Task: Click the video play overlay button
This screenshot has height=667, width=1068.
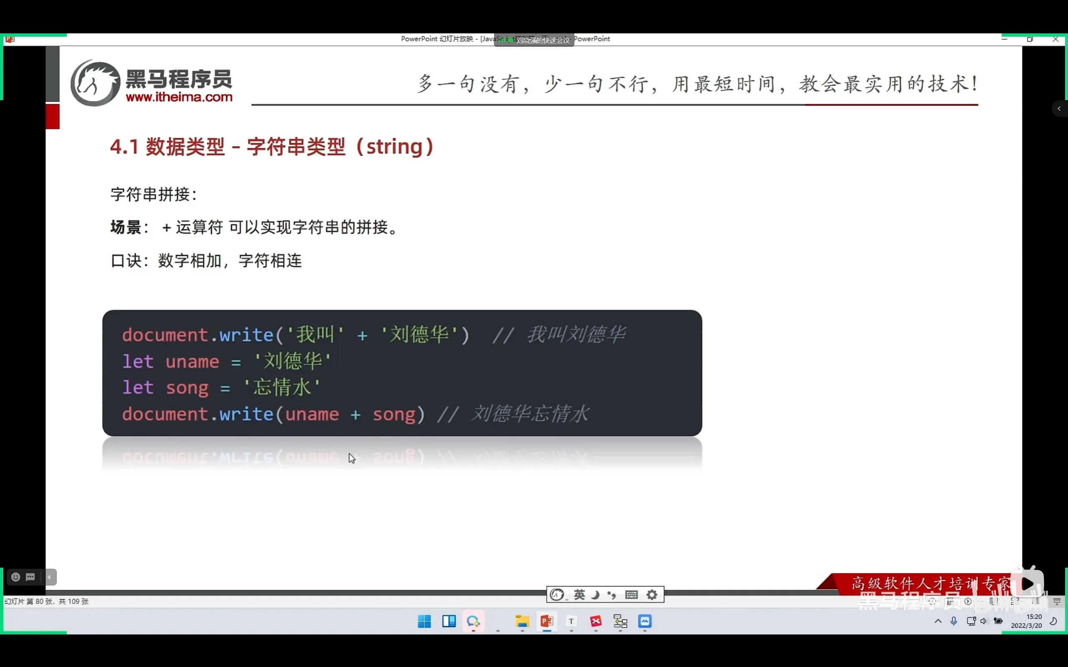Action: click(1028, 584)
